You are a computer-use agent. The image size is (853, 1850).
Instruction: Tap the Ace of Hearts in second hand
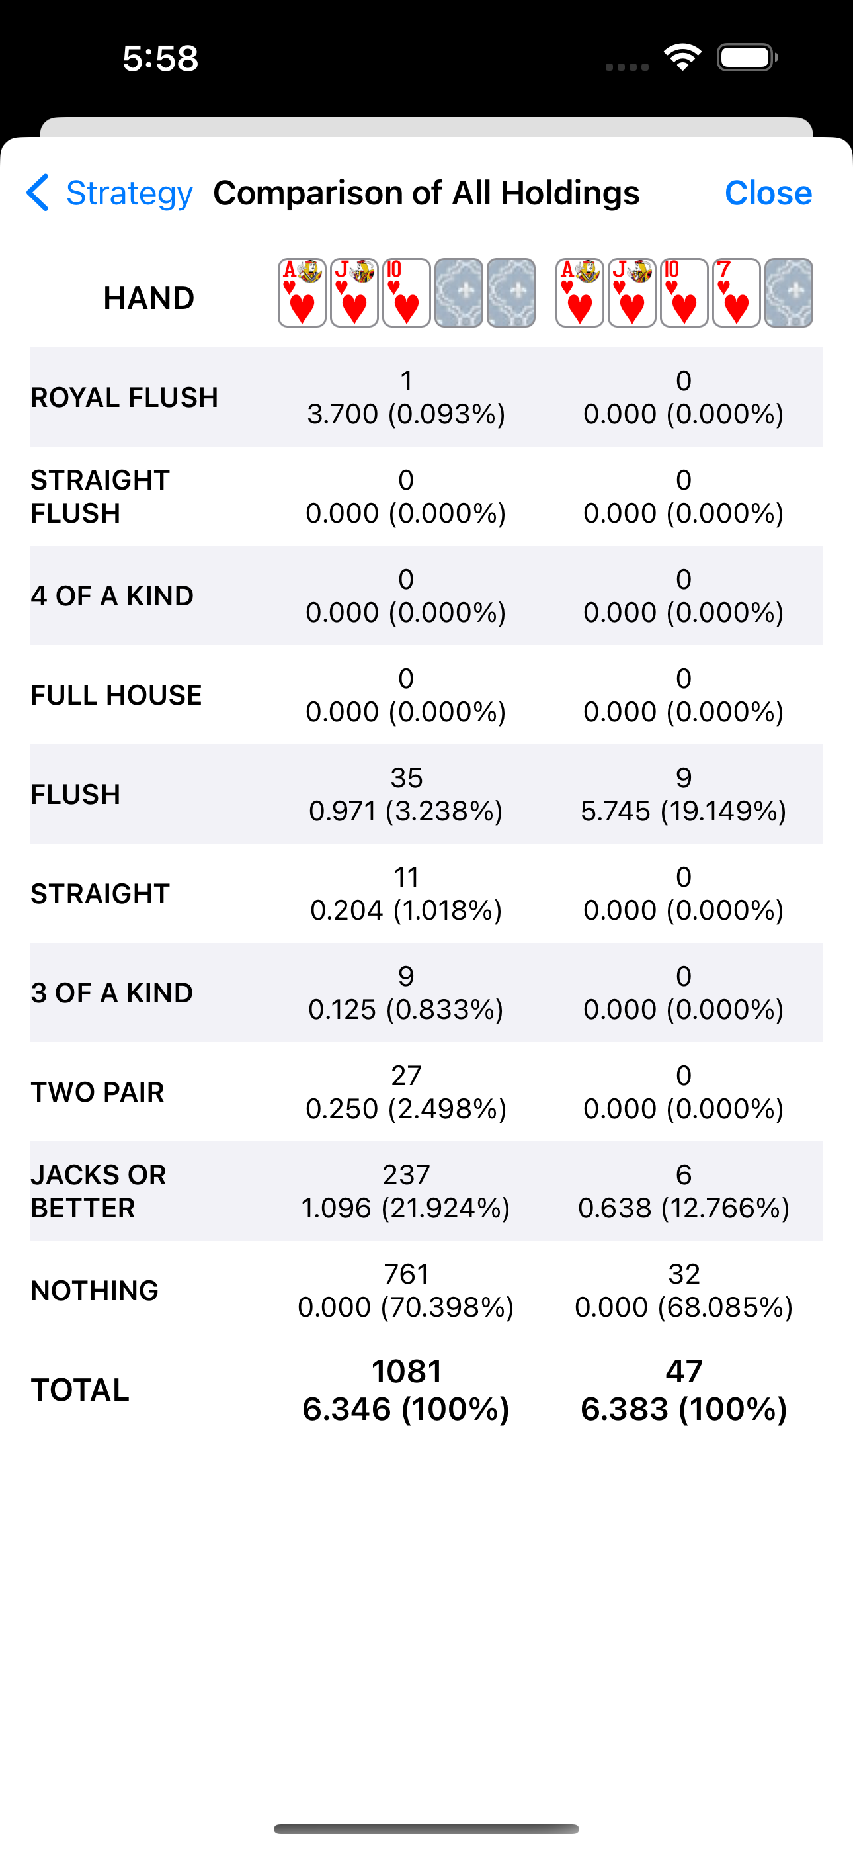coord(579,293)
